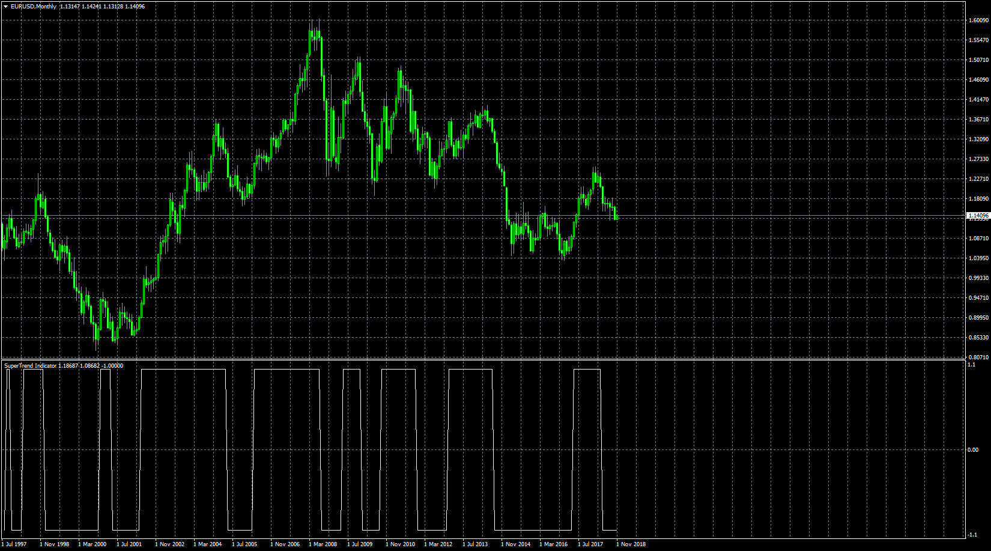Click the triangle icon beside EURUSD,Monthly
Image resolution: width=991 pixels, height=551 pixels.
(x=5, y=7)
